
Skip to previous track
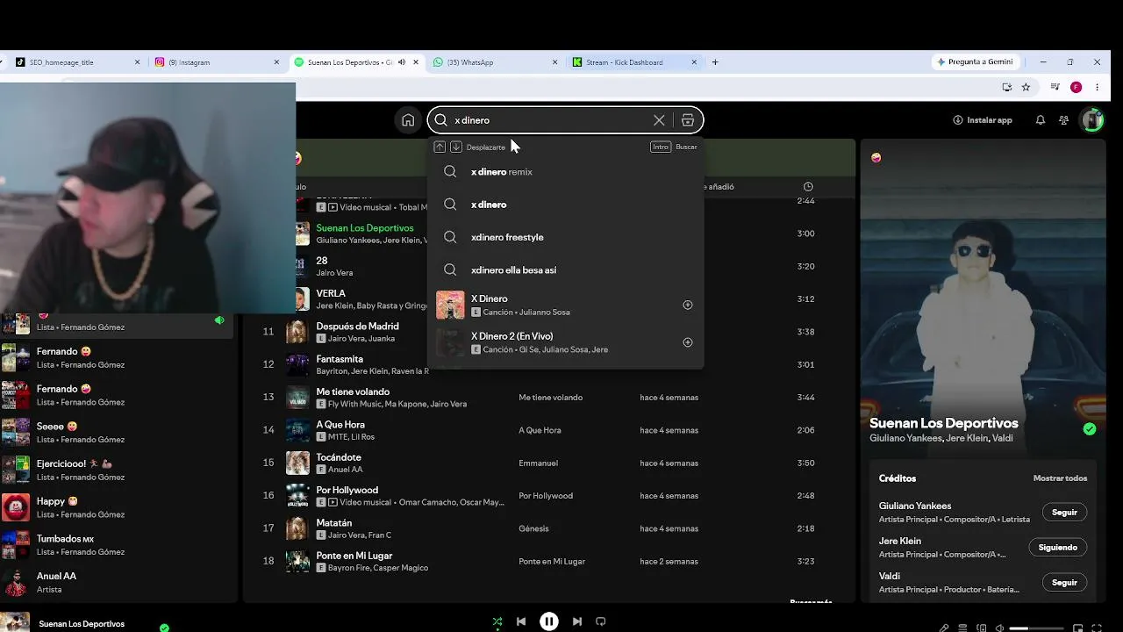[x=521, y=621]
